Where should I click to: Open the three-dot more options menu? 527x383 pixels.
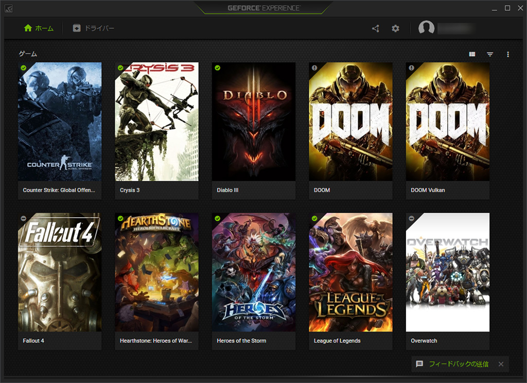[508, 54]
